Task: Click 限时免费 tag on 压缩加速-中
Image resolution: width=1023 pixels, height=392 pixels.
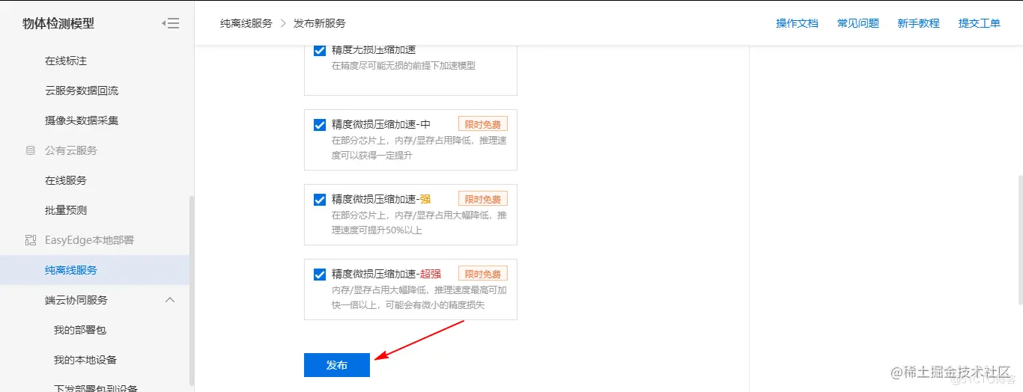Action: [x=483, y=124]
